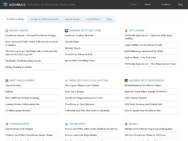188x141 pixels.
Task: Open 'Grant Griffiths On WordPress Weekly' post
Action: pos(144,45)
